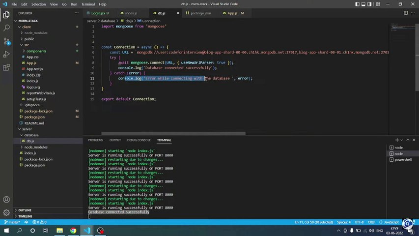Screen dimensions: 419x236
Task: Open the Accounts menu icon
Action: click(6, 200)
